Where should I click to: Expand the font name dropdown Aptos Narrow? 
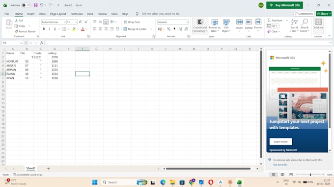[x=65, y=22]
